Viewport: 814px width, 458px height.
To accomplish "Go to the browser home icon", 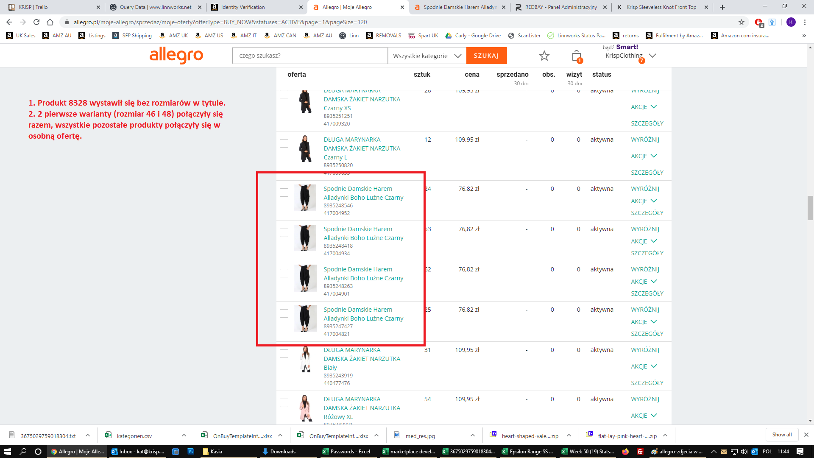I will [x=50, y=22].
